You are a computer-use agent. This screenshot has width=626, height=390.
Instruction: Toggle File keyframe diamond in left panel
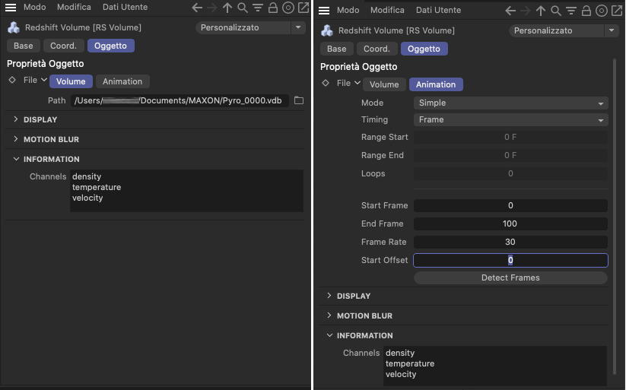[x=12, y=80]
